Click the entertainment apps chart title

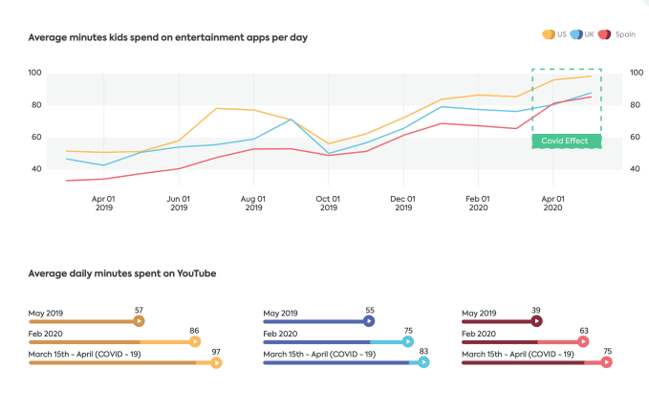(x=167, y=38)
